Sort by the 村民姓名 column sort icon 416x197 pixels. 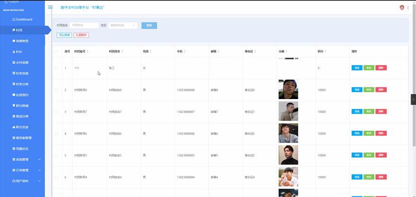(122, 51)
